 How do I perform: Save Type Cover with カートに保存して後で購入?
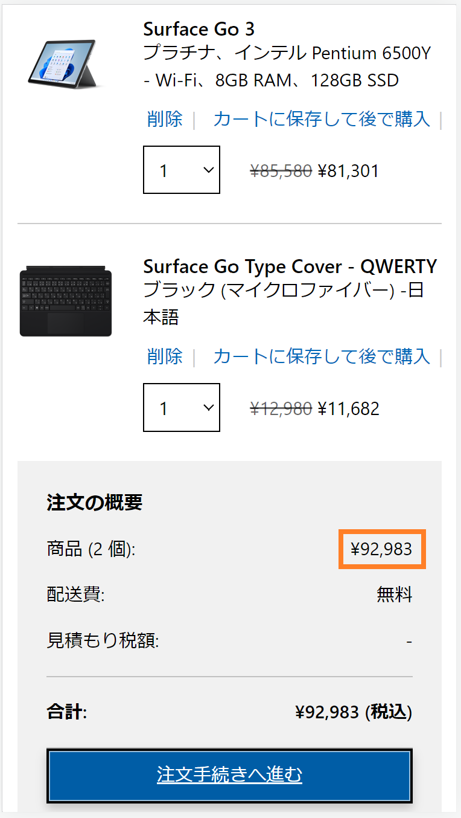322,356
